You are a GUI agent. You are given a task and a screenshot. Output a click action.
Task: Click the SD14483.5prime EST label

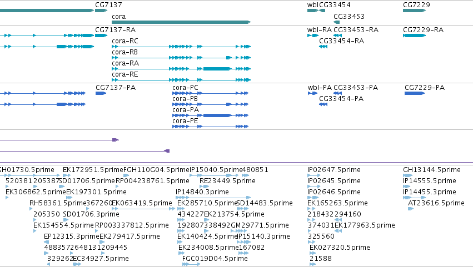click(x=265, y=203)
